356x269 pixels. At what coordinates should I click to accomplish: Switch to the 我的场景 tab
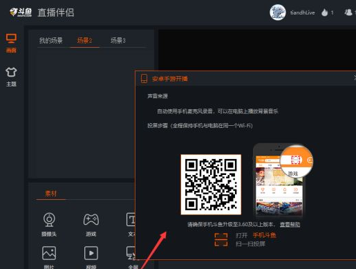[x=50, y=41]
